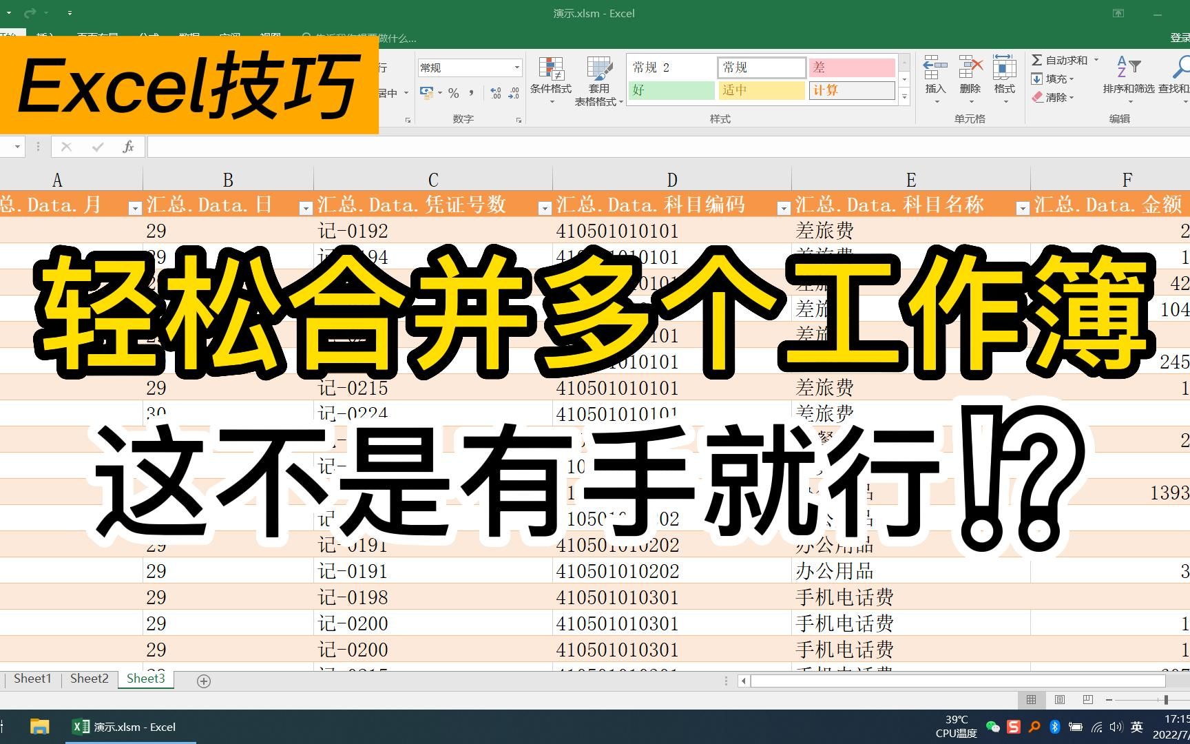
Task: Select cell containing 记-0192
Action: pyautogui.click(x=433, y=231)
